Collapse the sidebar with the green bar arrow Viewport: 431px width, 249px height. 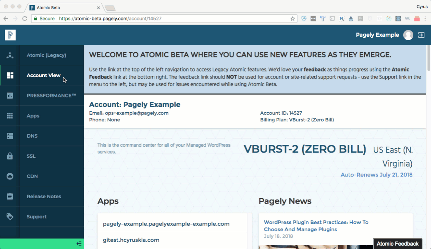[79, 244]
